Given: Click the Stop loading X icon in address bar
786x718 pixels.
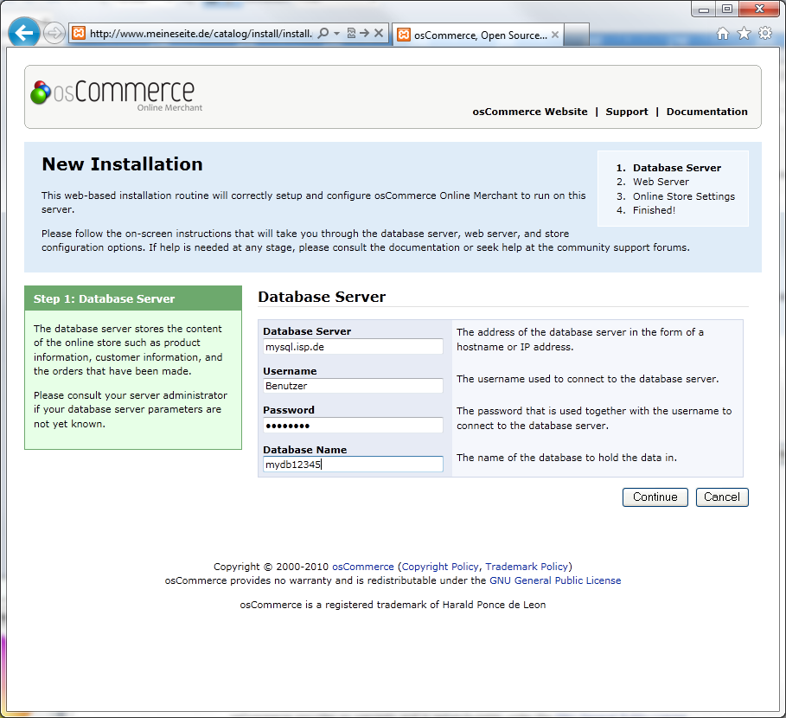Looking at the screenshot, I should point(379,34).
